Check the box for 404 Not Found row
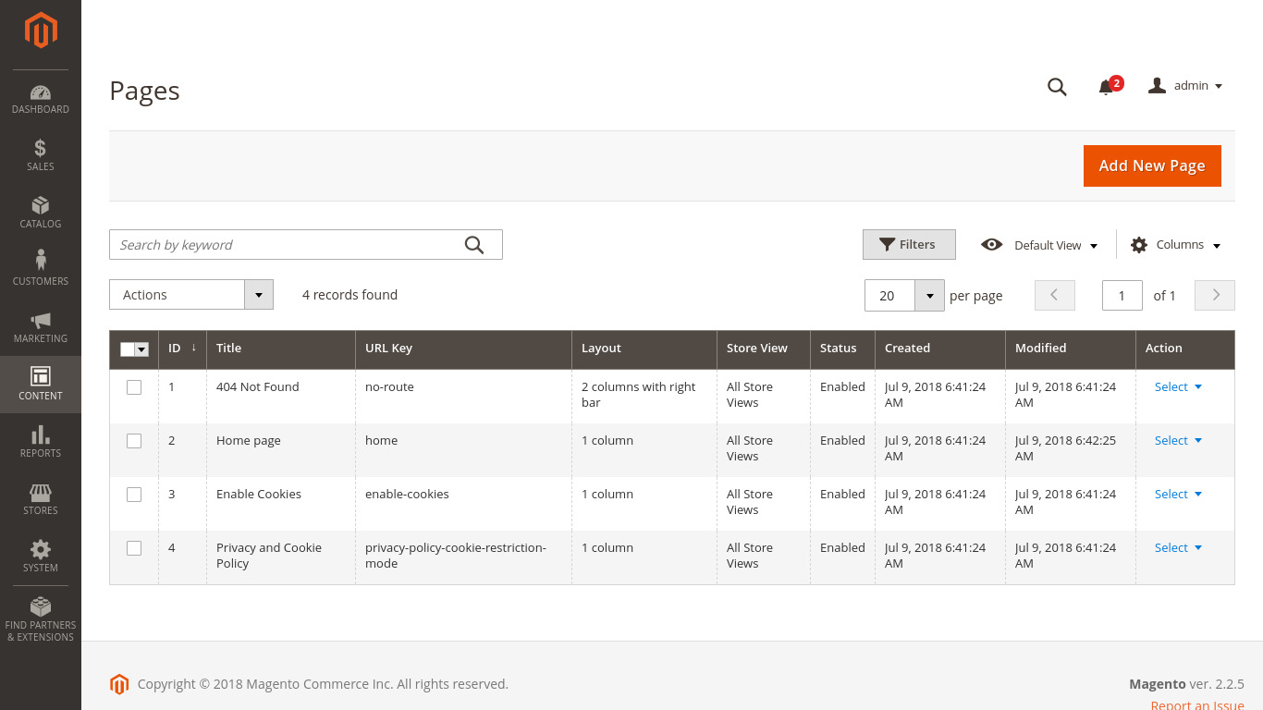This screenshot has height=710, width=1263. click(134, 387)
